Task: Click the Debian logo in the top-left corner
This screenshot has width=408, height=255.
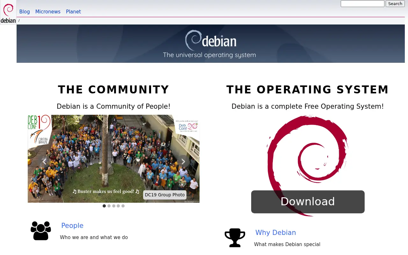Action: click(8, 13)
